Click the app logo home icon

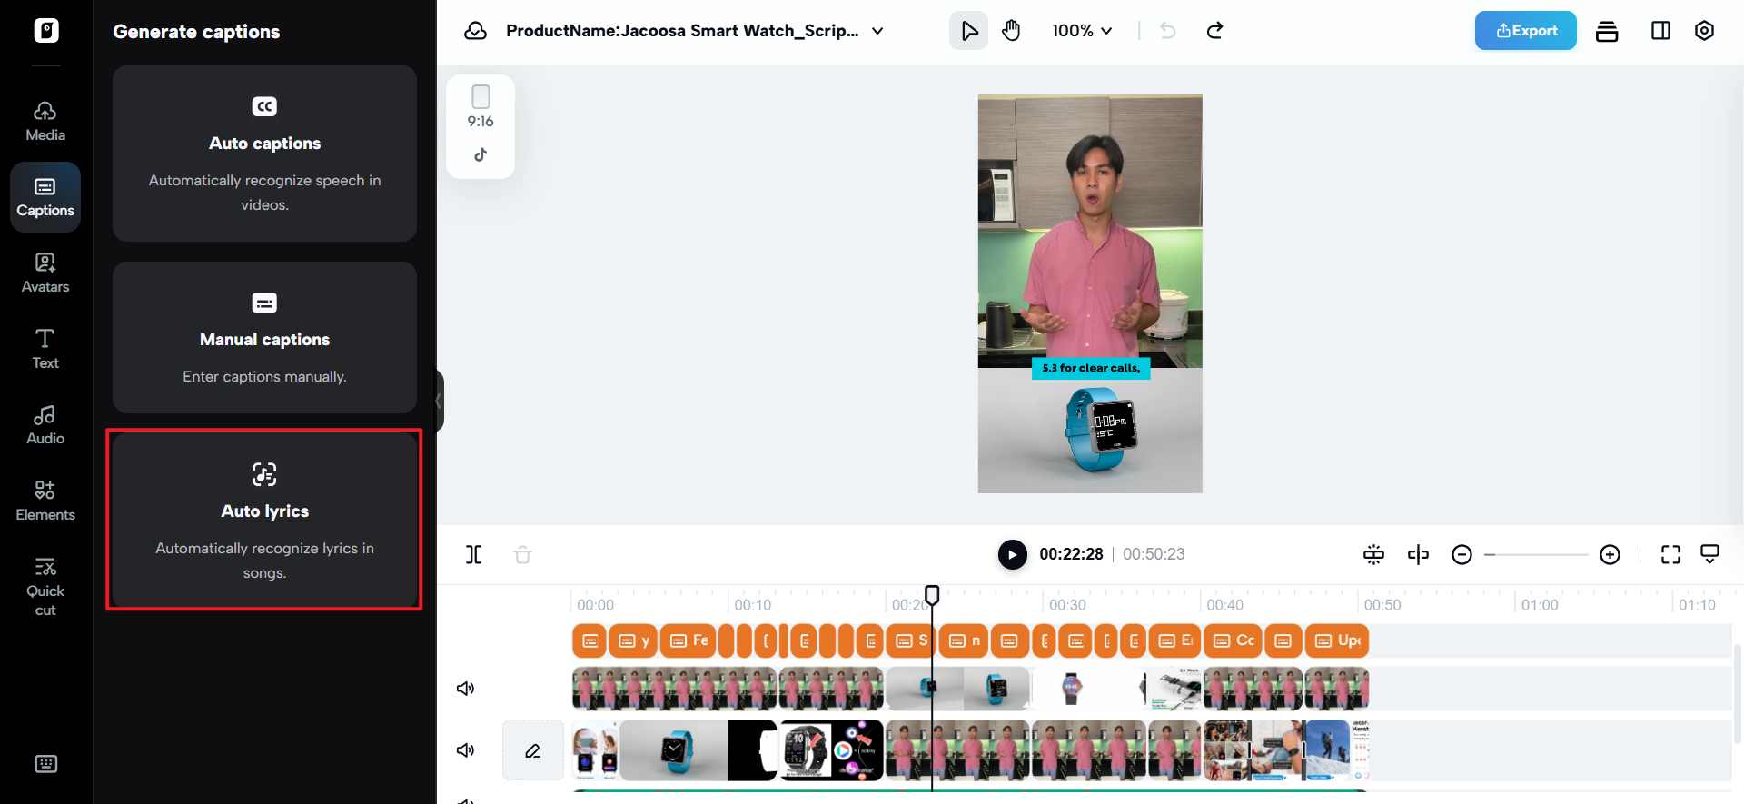pyautogui.click(x=46, y=30)
